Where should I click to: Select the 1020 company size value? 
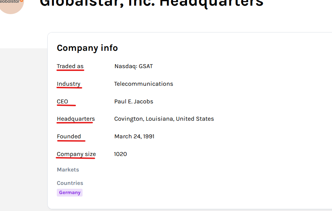(x=120, y=154)
